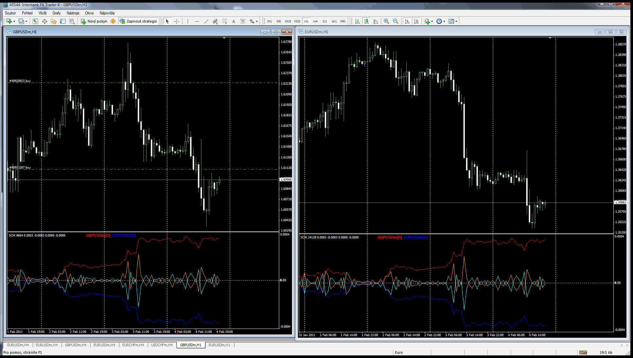Open the Grafy menu
The height and width of the screenshot is (358, 633).
click(57, 13)
